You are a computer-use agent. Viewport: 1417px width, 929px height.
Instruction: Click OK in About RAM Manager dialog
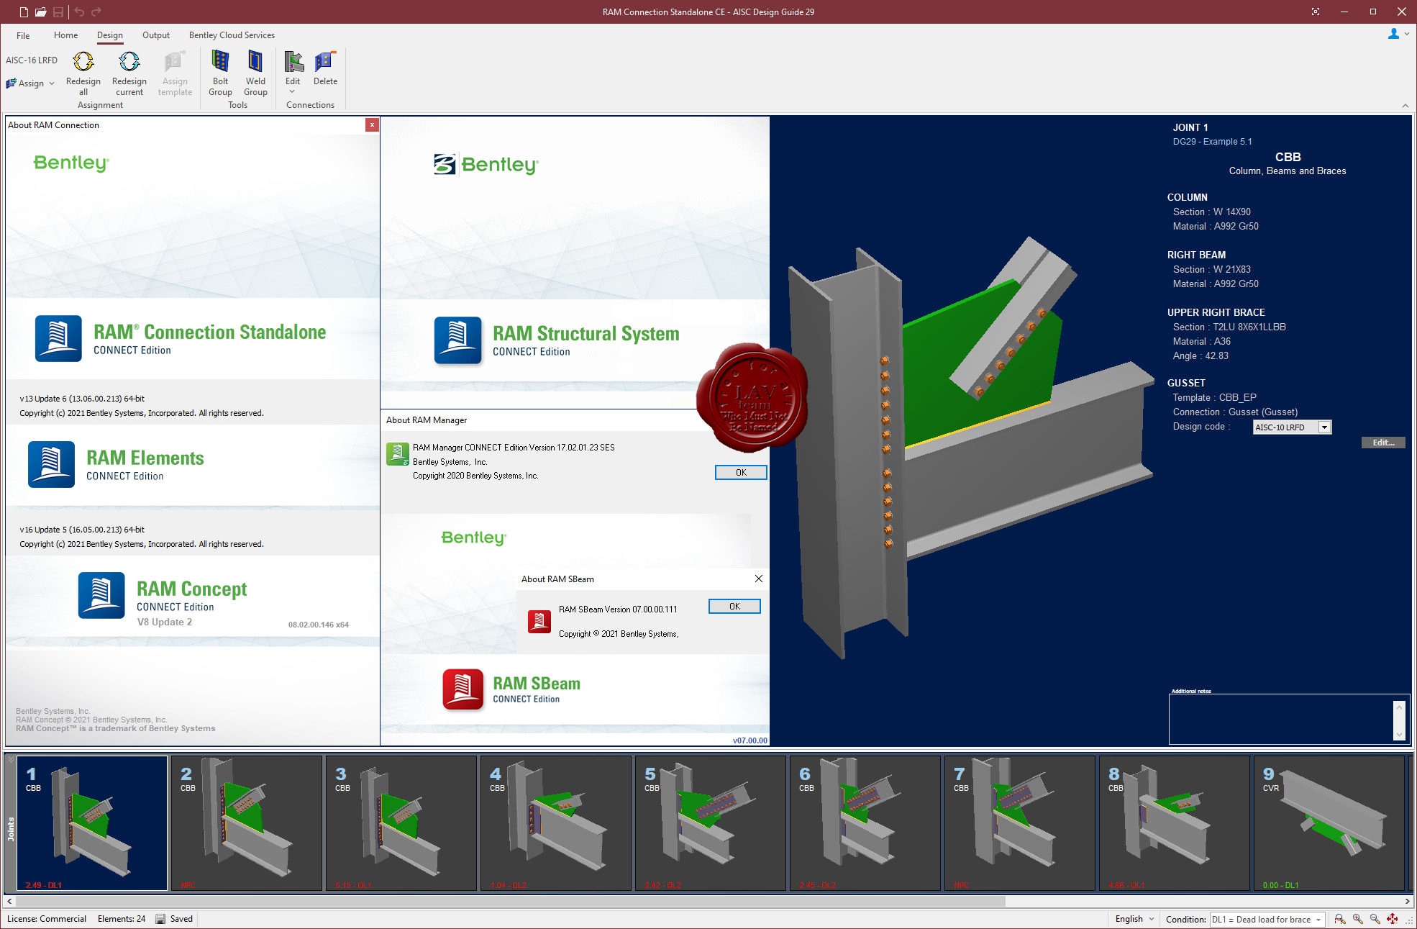(741, 473)
